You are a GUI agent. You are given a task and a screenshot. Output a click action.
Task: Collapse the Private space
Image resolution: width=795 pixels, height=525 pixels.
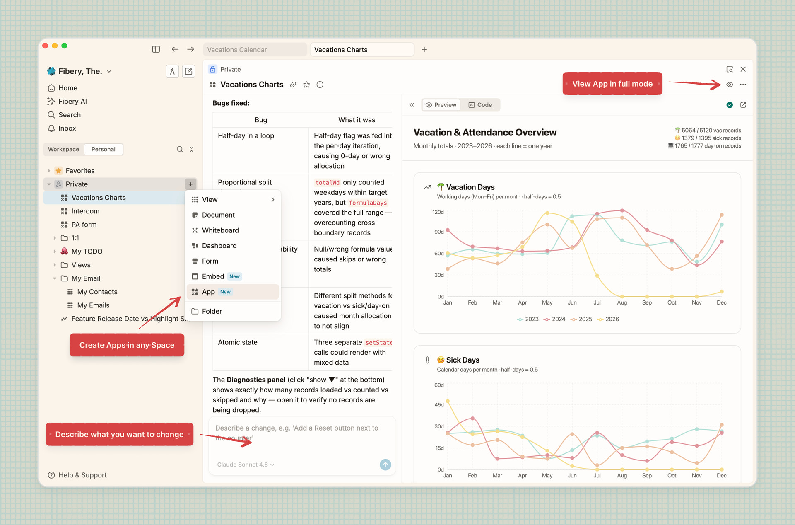point(49,184)
